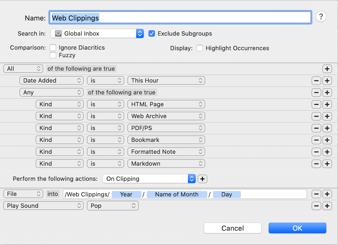Remove the Web Archive kind condition
338x245 pixels.
[x=316, y=116]
